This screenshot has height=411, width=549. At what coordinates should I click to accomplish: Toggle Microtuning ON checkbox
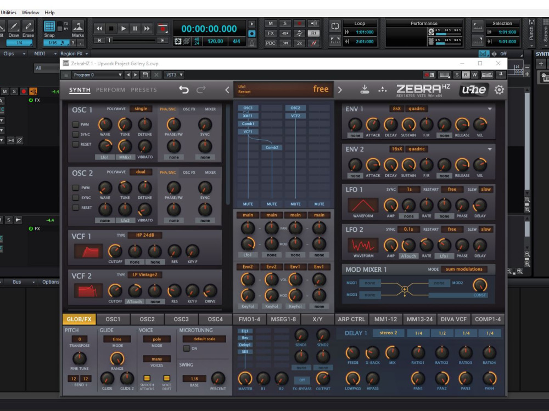click(186, 348)
